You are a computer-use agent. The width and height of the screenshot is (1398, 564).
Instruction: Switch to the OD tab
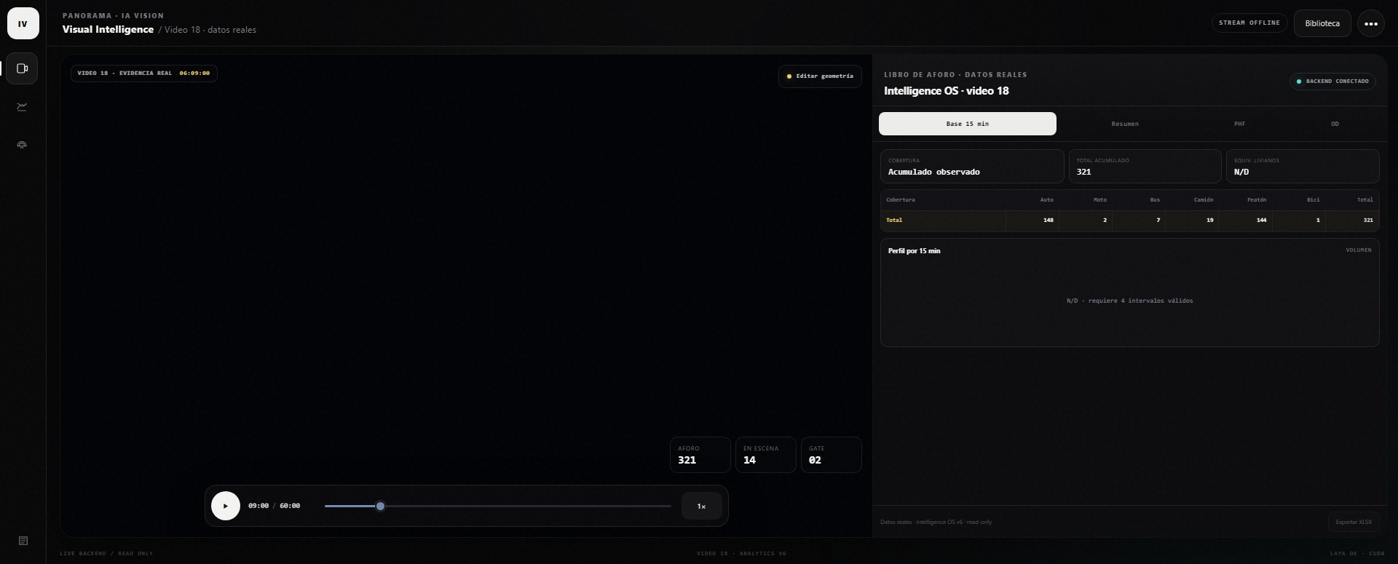(x=1334, y=124)
